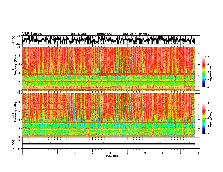This screenshot has height=172, width=223.
Task: Click the "-7" value on ch.2 colorbar
Action: click(x=208, y=134)
